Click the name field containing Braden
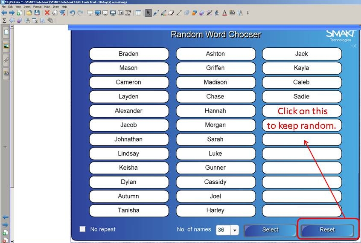Image resolution: width=361 pixels, height=243 pixels. pos(129,54)
